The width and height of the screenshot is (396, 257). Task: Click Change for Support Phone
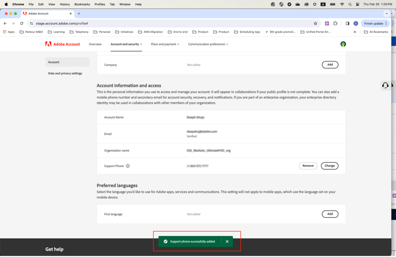329,166
